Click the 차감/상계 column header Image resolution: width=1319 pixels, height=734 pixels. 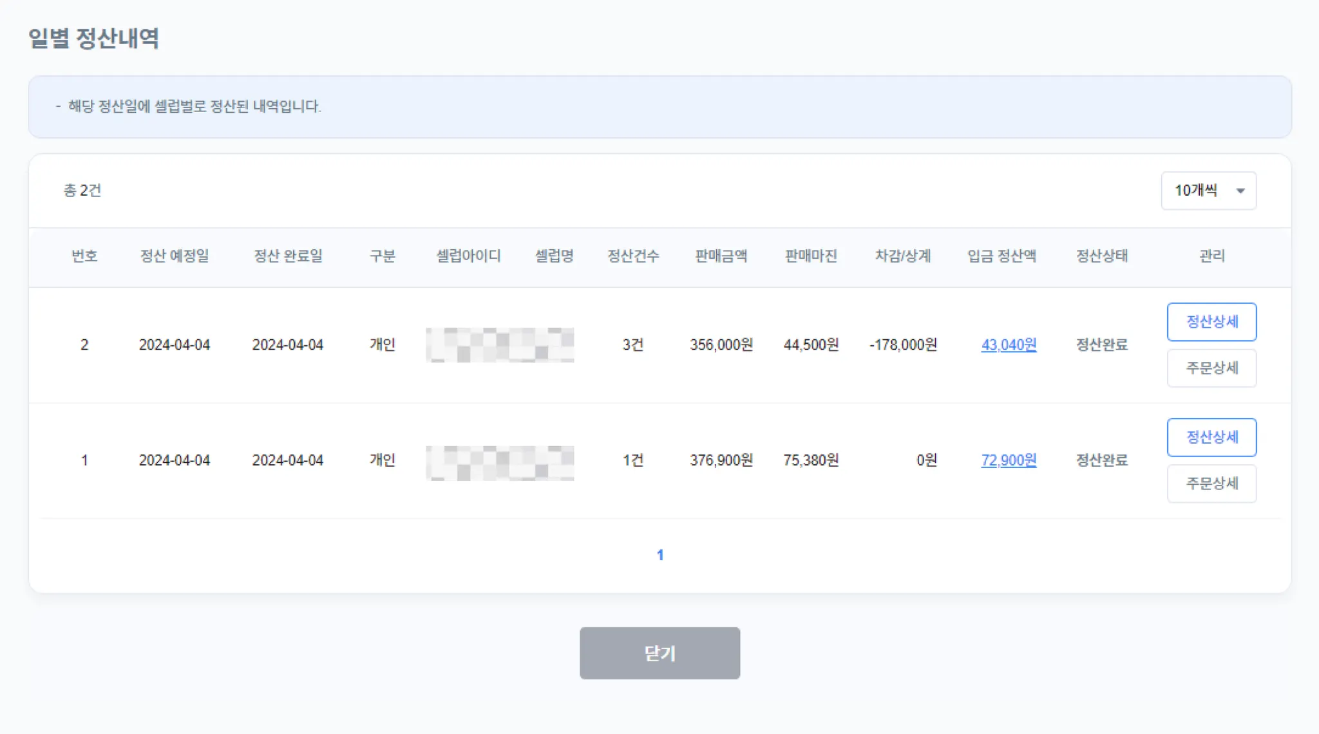(902, 256)
